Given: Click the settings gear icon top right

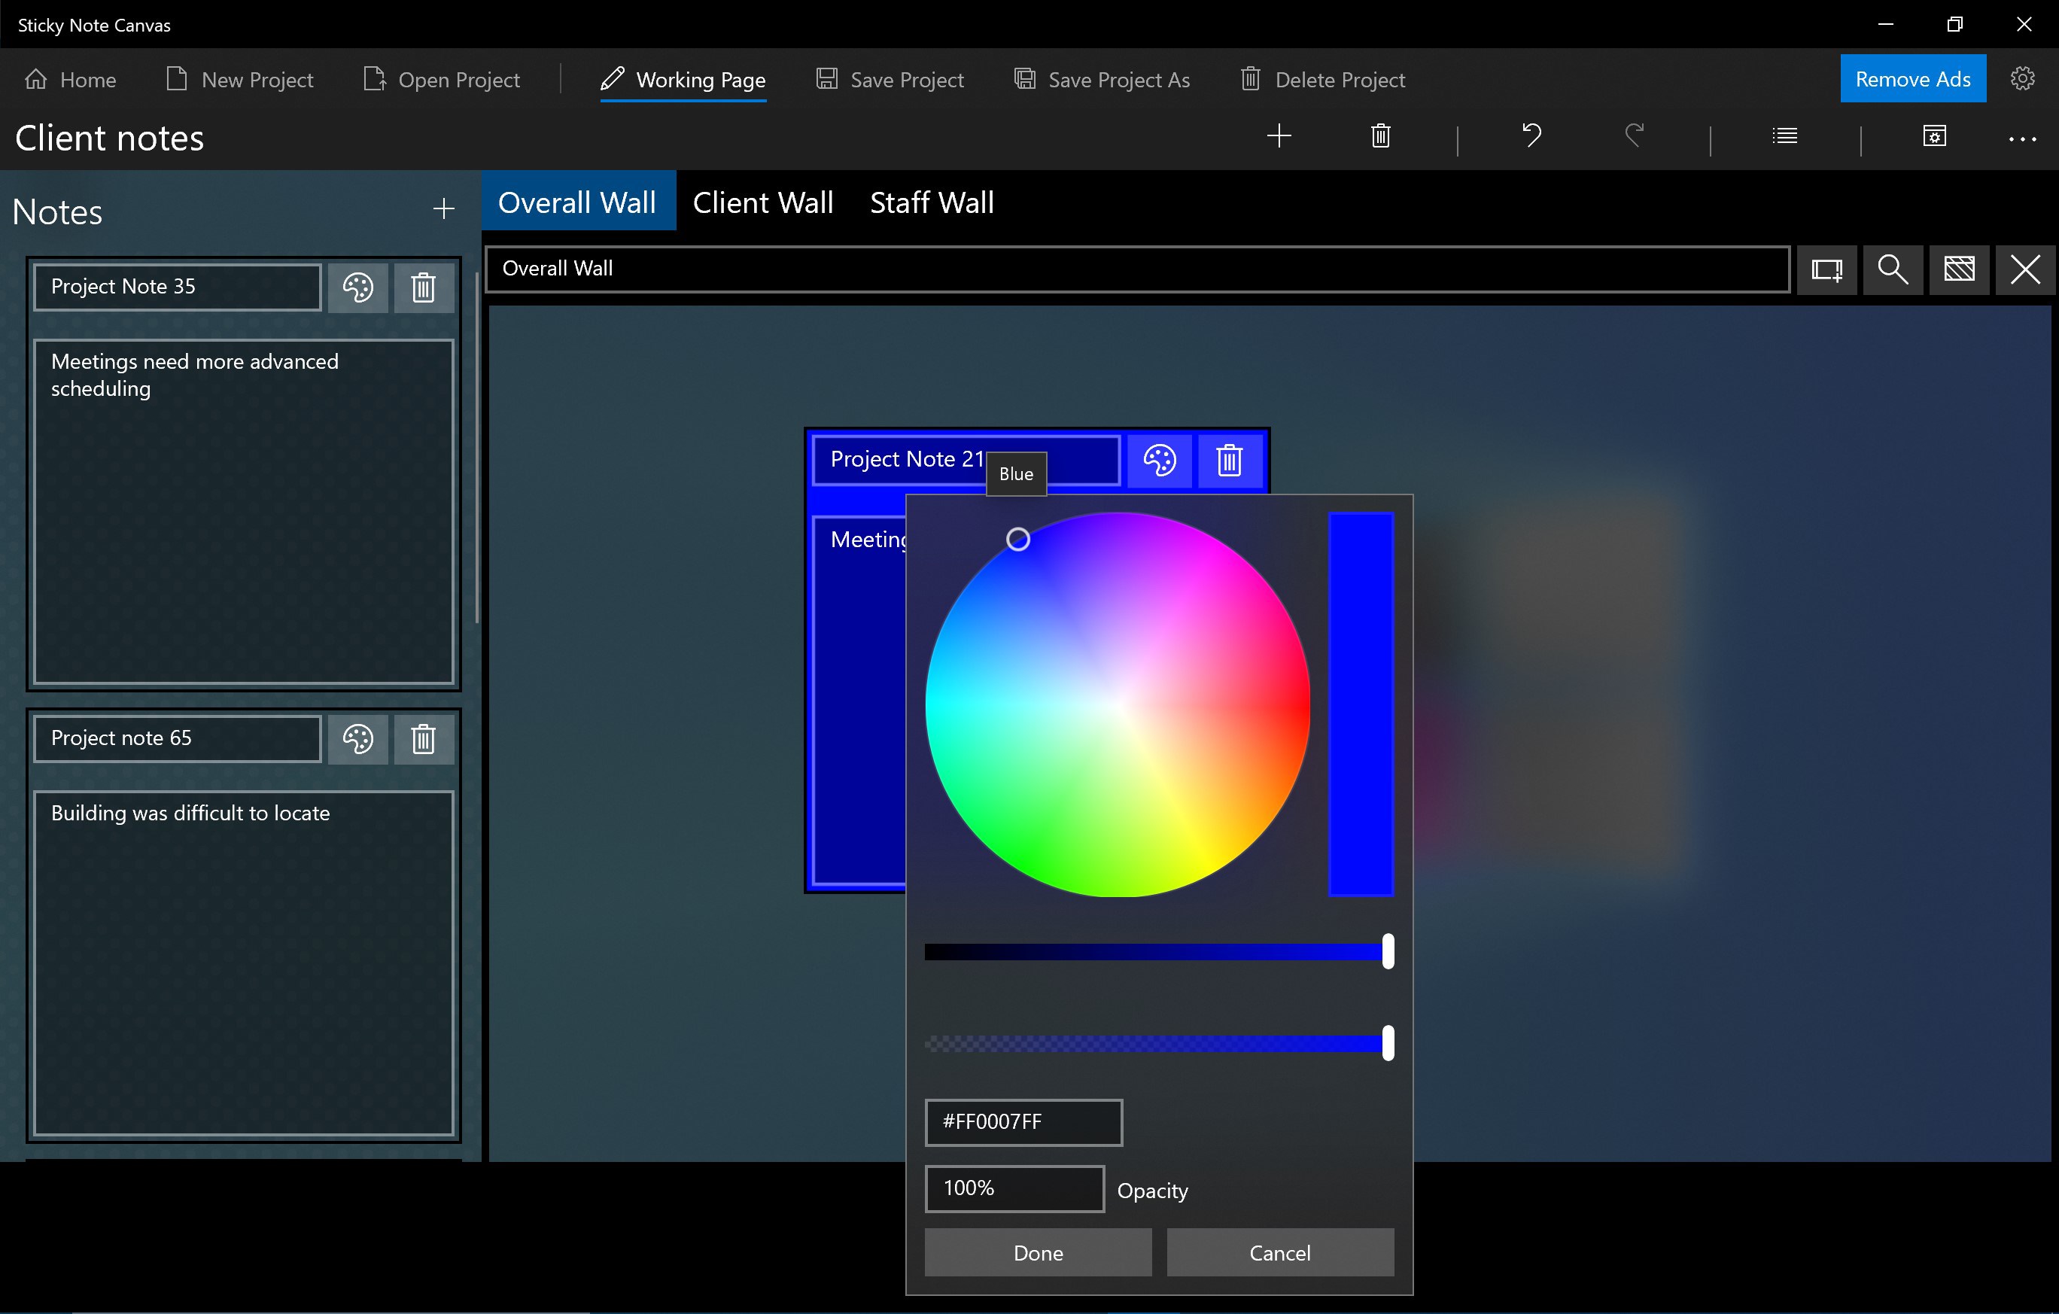Looking at the screenshot, I should [2023, 78].
